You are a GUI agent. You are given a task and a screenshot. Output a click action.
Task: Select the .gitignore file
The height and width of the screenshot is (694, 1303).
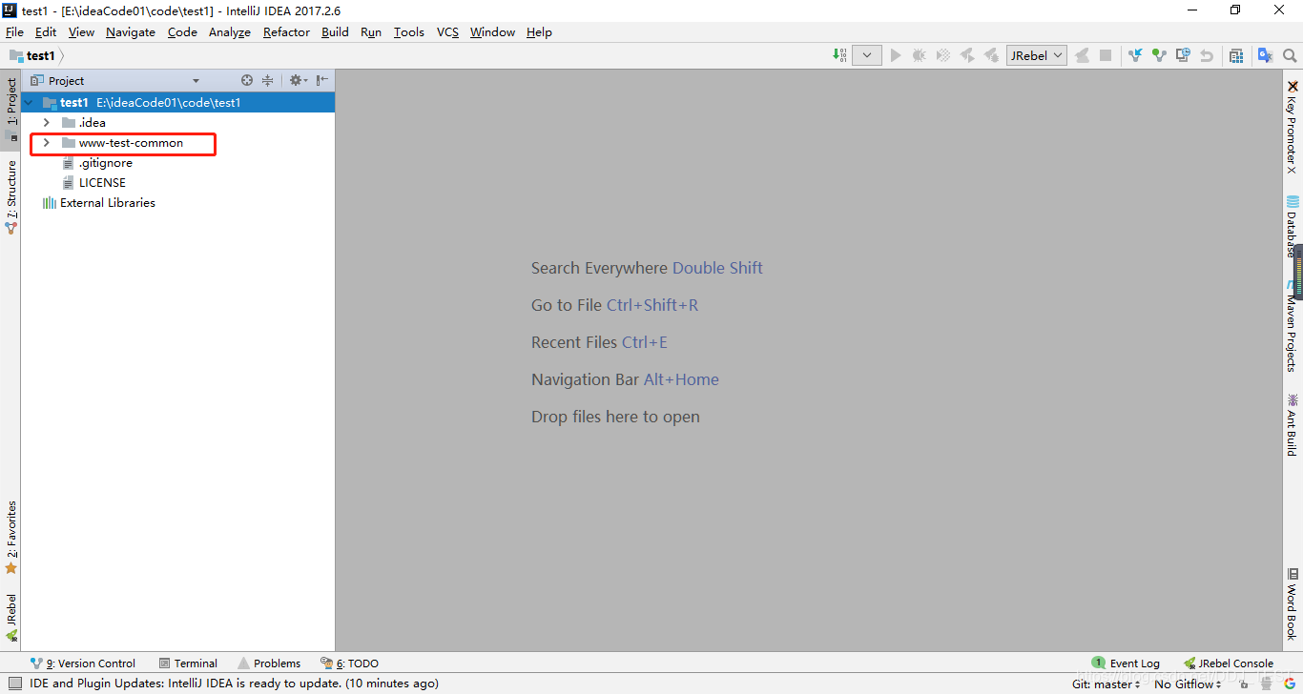(x=105, y=163)
